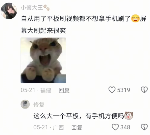Reply to the comment from 广西
This screenshot has height=135, width=150.
tap(77, 127)
